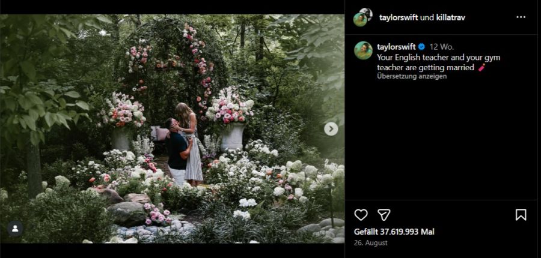
Task: Open the killatrav profile link
Action: tap(450, 17)
